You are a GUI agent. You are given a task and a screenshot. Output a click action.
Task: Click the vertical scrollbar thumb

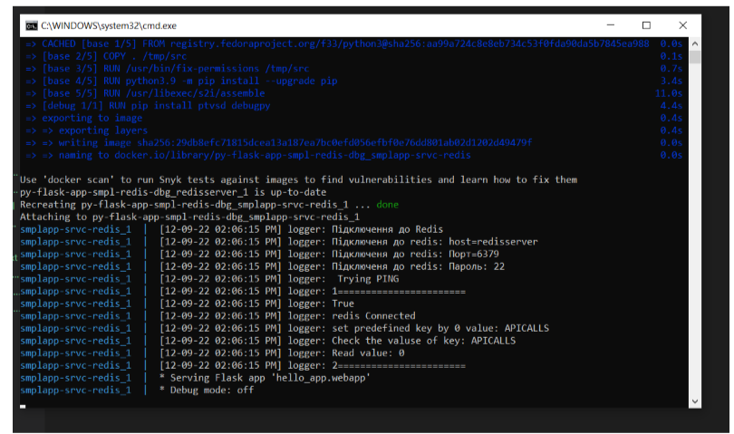[693, 56]
